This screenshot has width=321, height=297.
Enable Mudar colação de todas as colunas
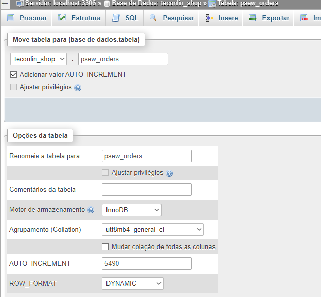(105, 247)
